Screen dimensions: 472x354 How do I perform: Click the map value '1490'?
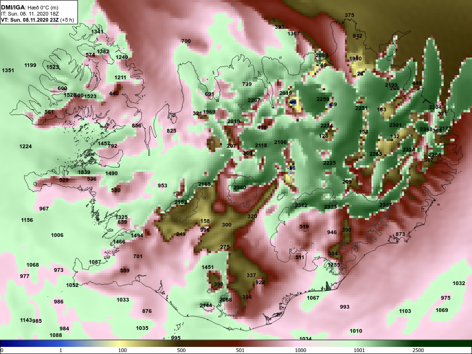(111, 173)
